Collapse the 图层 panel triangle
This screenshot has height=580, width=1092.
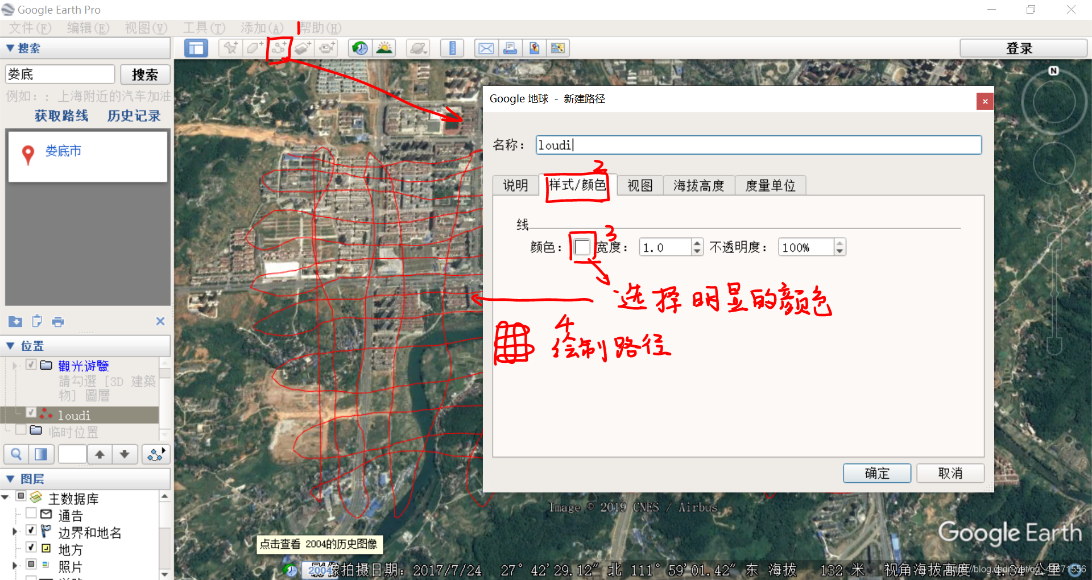point(10,479)
